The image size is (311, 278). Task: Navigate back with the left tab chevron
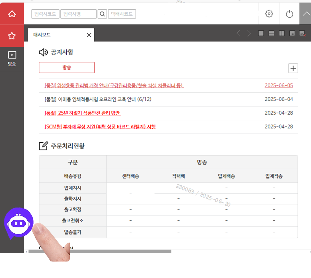[x=238, y=33]
